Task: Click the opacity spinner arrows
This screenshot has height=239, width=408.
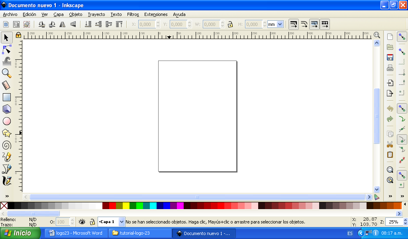Action: pos(73,222)
